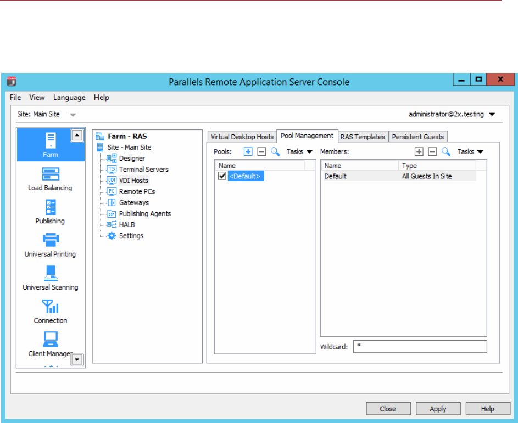Open the Language menu
Image resolution: width=518 pixels, height=423 pixels.
(69, 97)
